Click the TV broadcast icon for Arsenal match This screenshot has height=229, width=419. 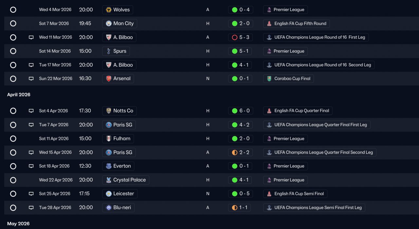pyautogui.click(x=31, y=79)
